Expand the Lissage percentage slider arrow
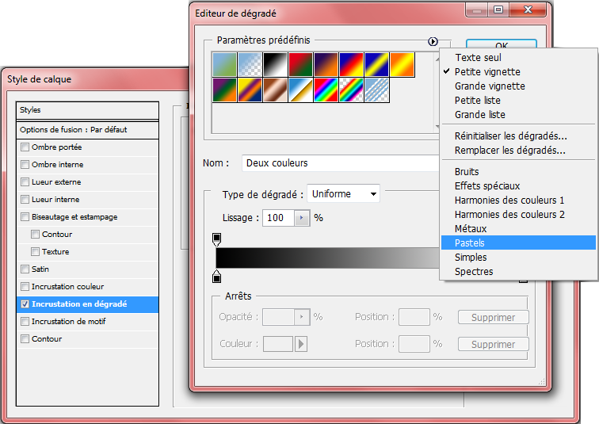 point(301,218)
